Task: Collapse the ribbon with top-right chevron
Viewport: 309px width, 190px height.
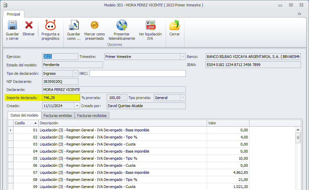Action: (299, 14)
